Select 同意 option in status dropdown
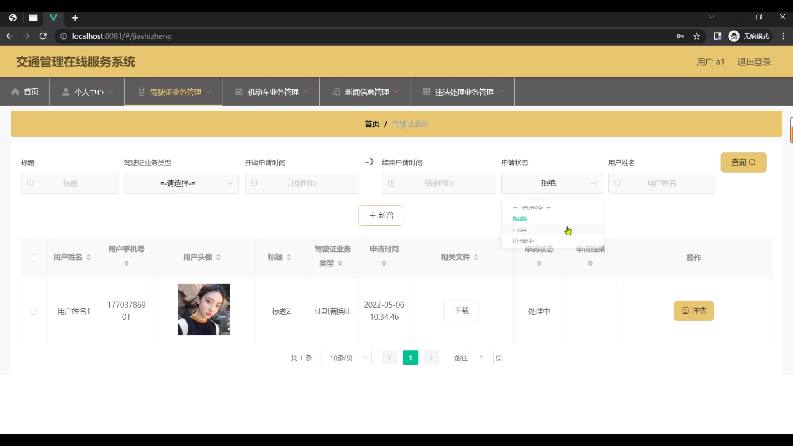The width and height of the screenshot is (793, 446). 520,230
